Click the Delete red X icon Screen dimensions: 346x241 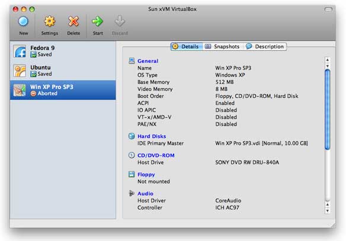[73, 22]
